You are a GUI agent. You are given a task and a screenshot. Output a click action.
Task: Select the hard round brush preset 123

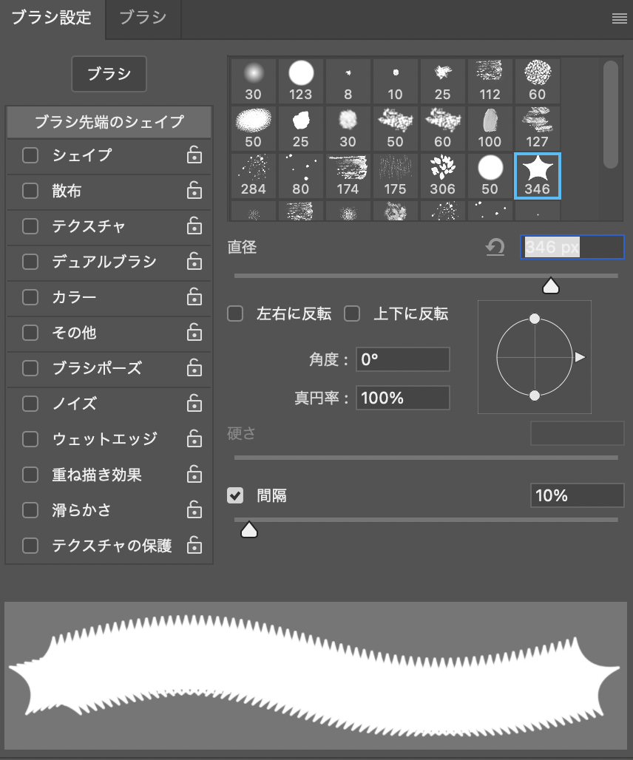(301, 81)
